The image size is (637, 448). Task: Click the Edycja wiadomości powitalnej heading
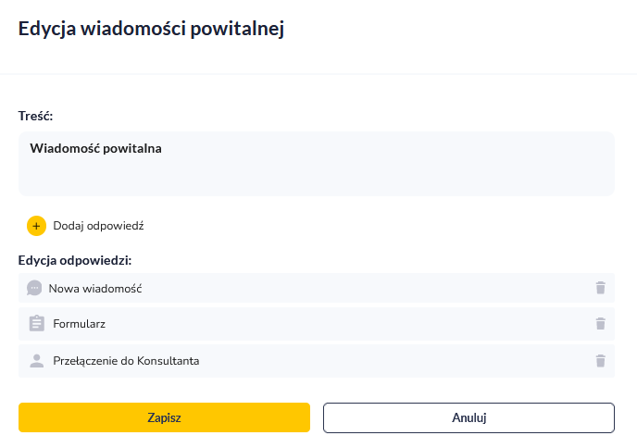(151, 30)
